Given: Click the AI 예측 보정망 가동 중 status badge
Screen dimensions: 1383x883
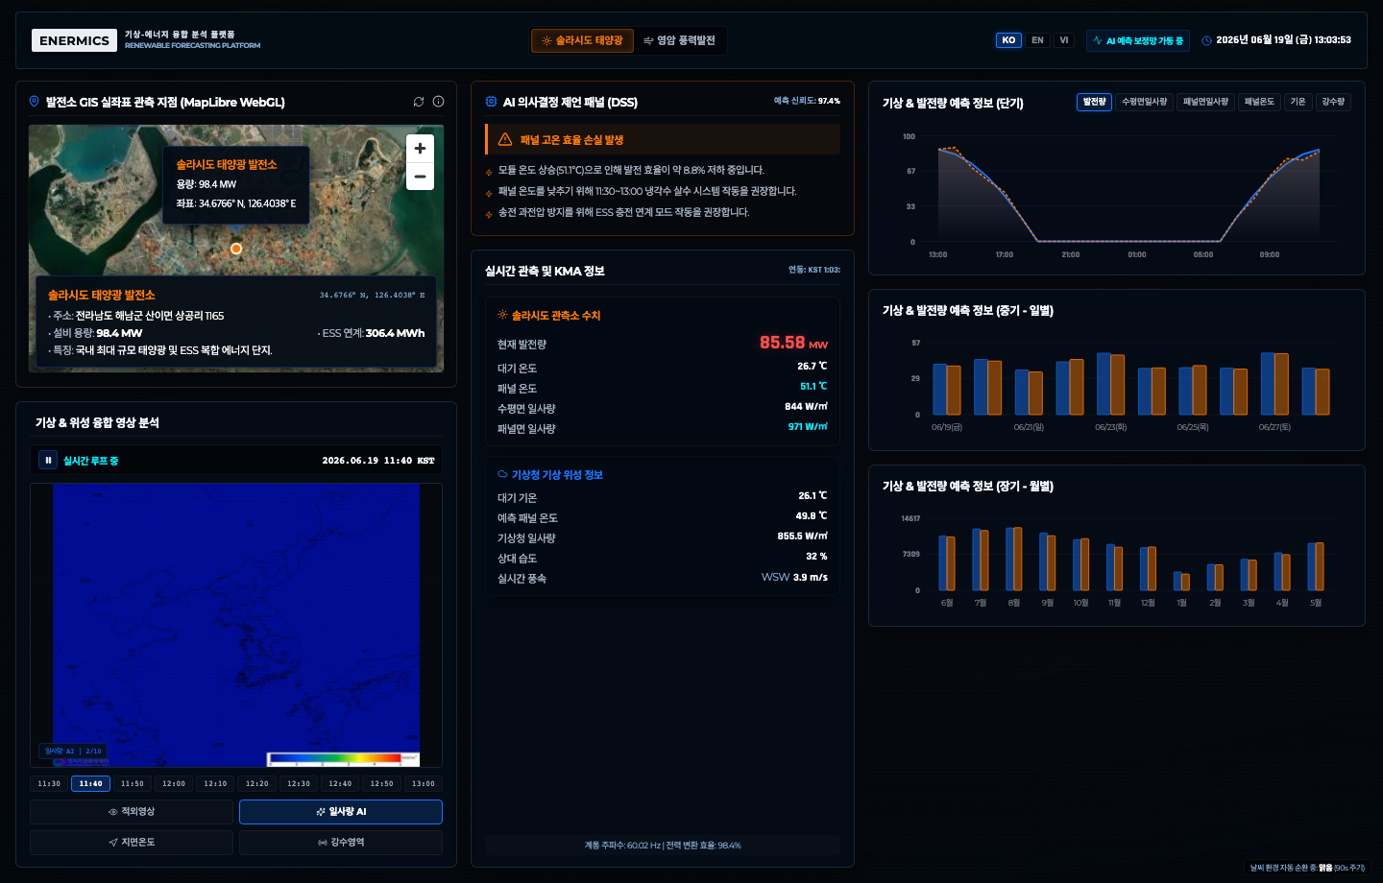Looking at the screenshot, I should (x=1138, y=40).
